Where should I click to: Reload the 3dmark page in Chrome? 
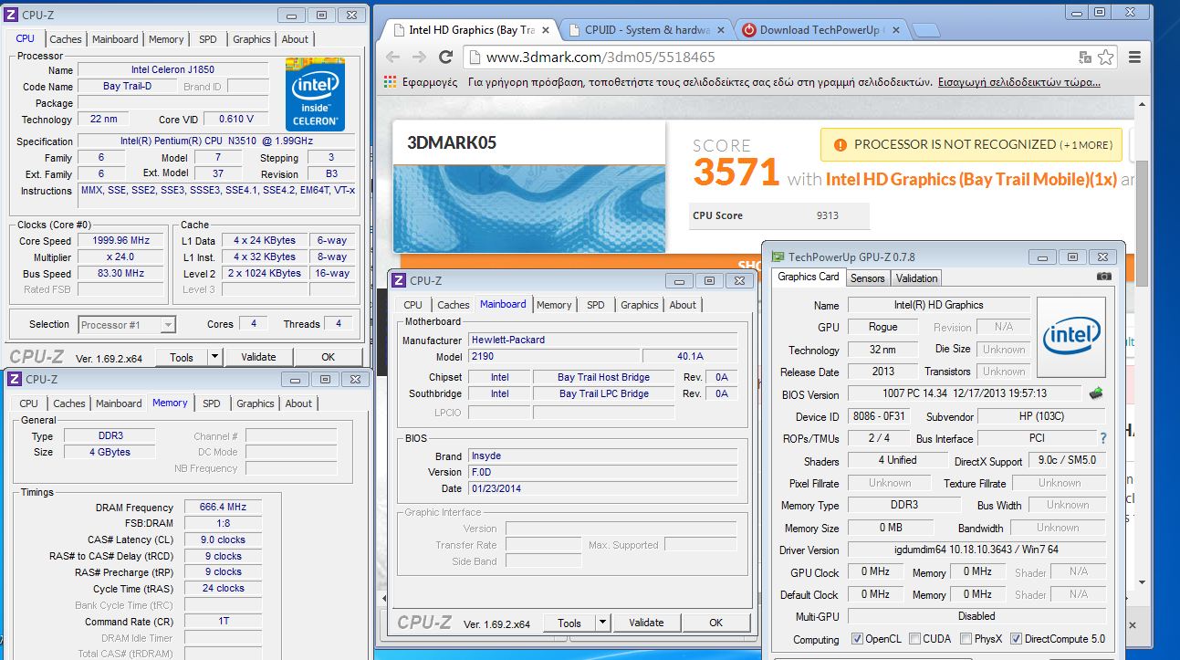pyautogui.click(x=446, y=57)
